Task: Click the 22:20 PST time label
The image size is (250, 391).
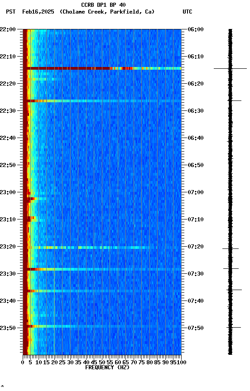Action: coord(8,84)
